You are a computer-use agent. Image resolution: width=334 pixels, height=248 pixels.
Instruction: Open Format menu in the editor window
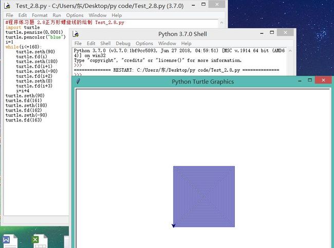click(x=40, y=15)
